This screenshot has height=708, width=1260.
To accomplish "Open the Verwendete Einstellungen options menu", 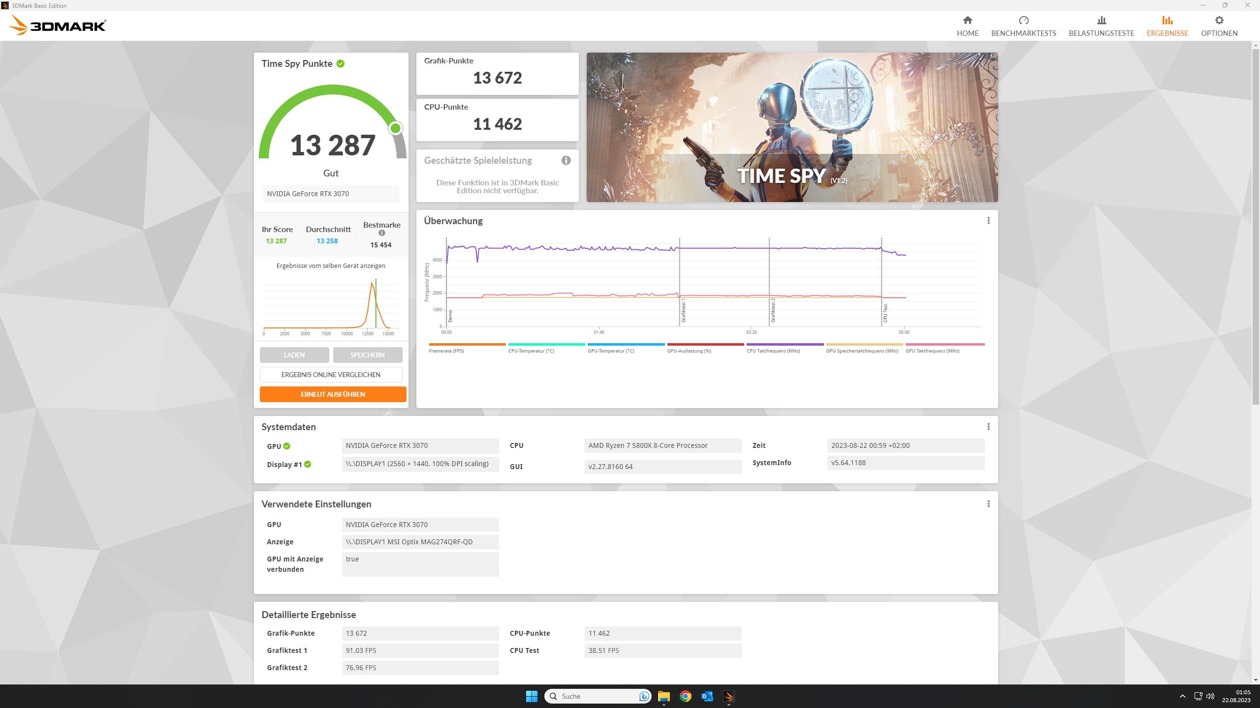I will (x=988, y=504).
